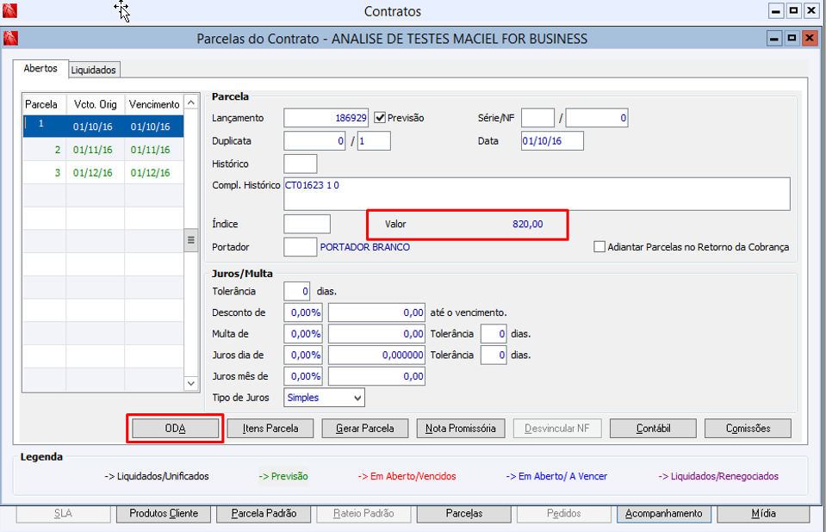Click the Série field
826x532 pixels.
537,118
